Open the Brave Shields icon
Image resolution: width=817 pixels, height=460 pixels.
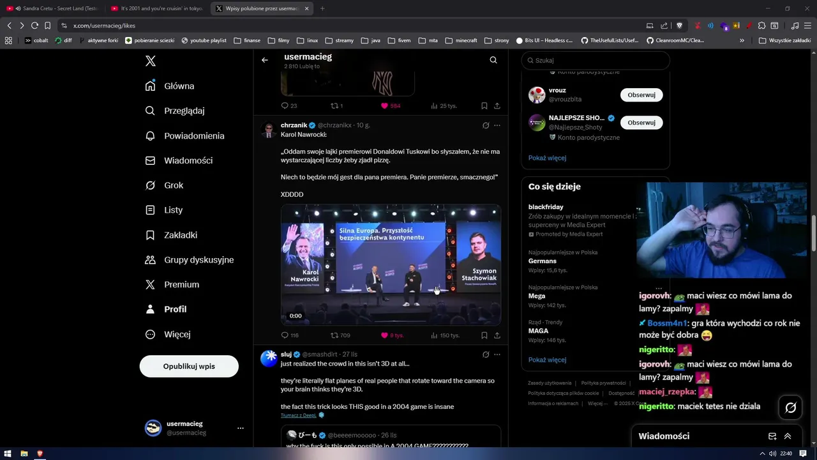point(680,26)
